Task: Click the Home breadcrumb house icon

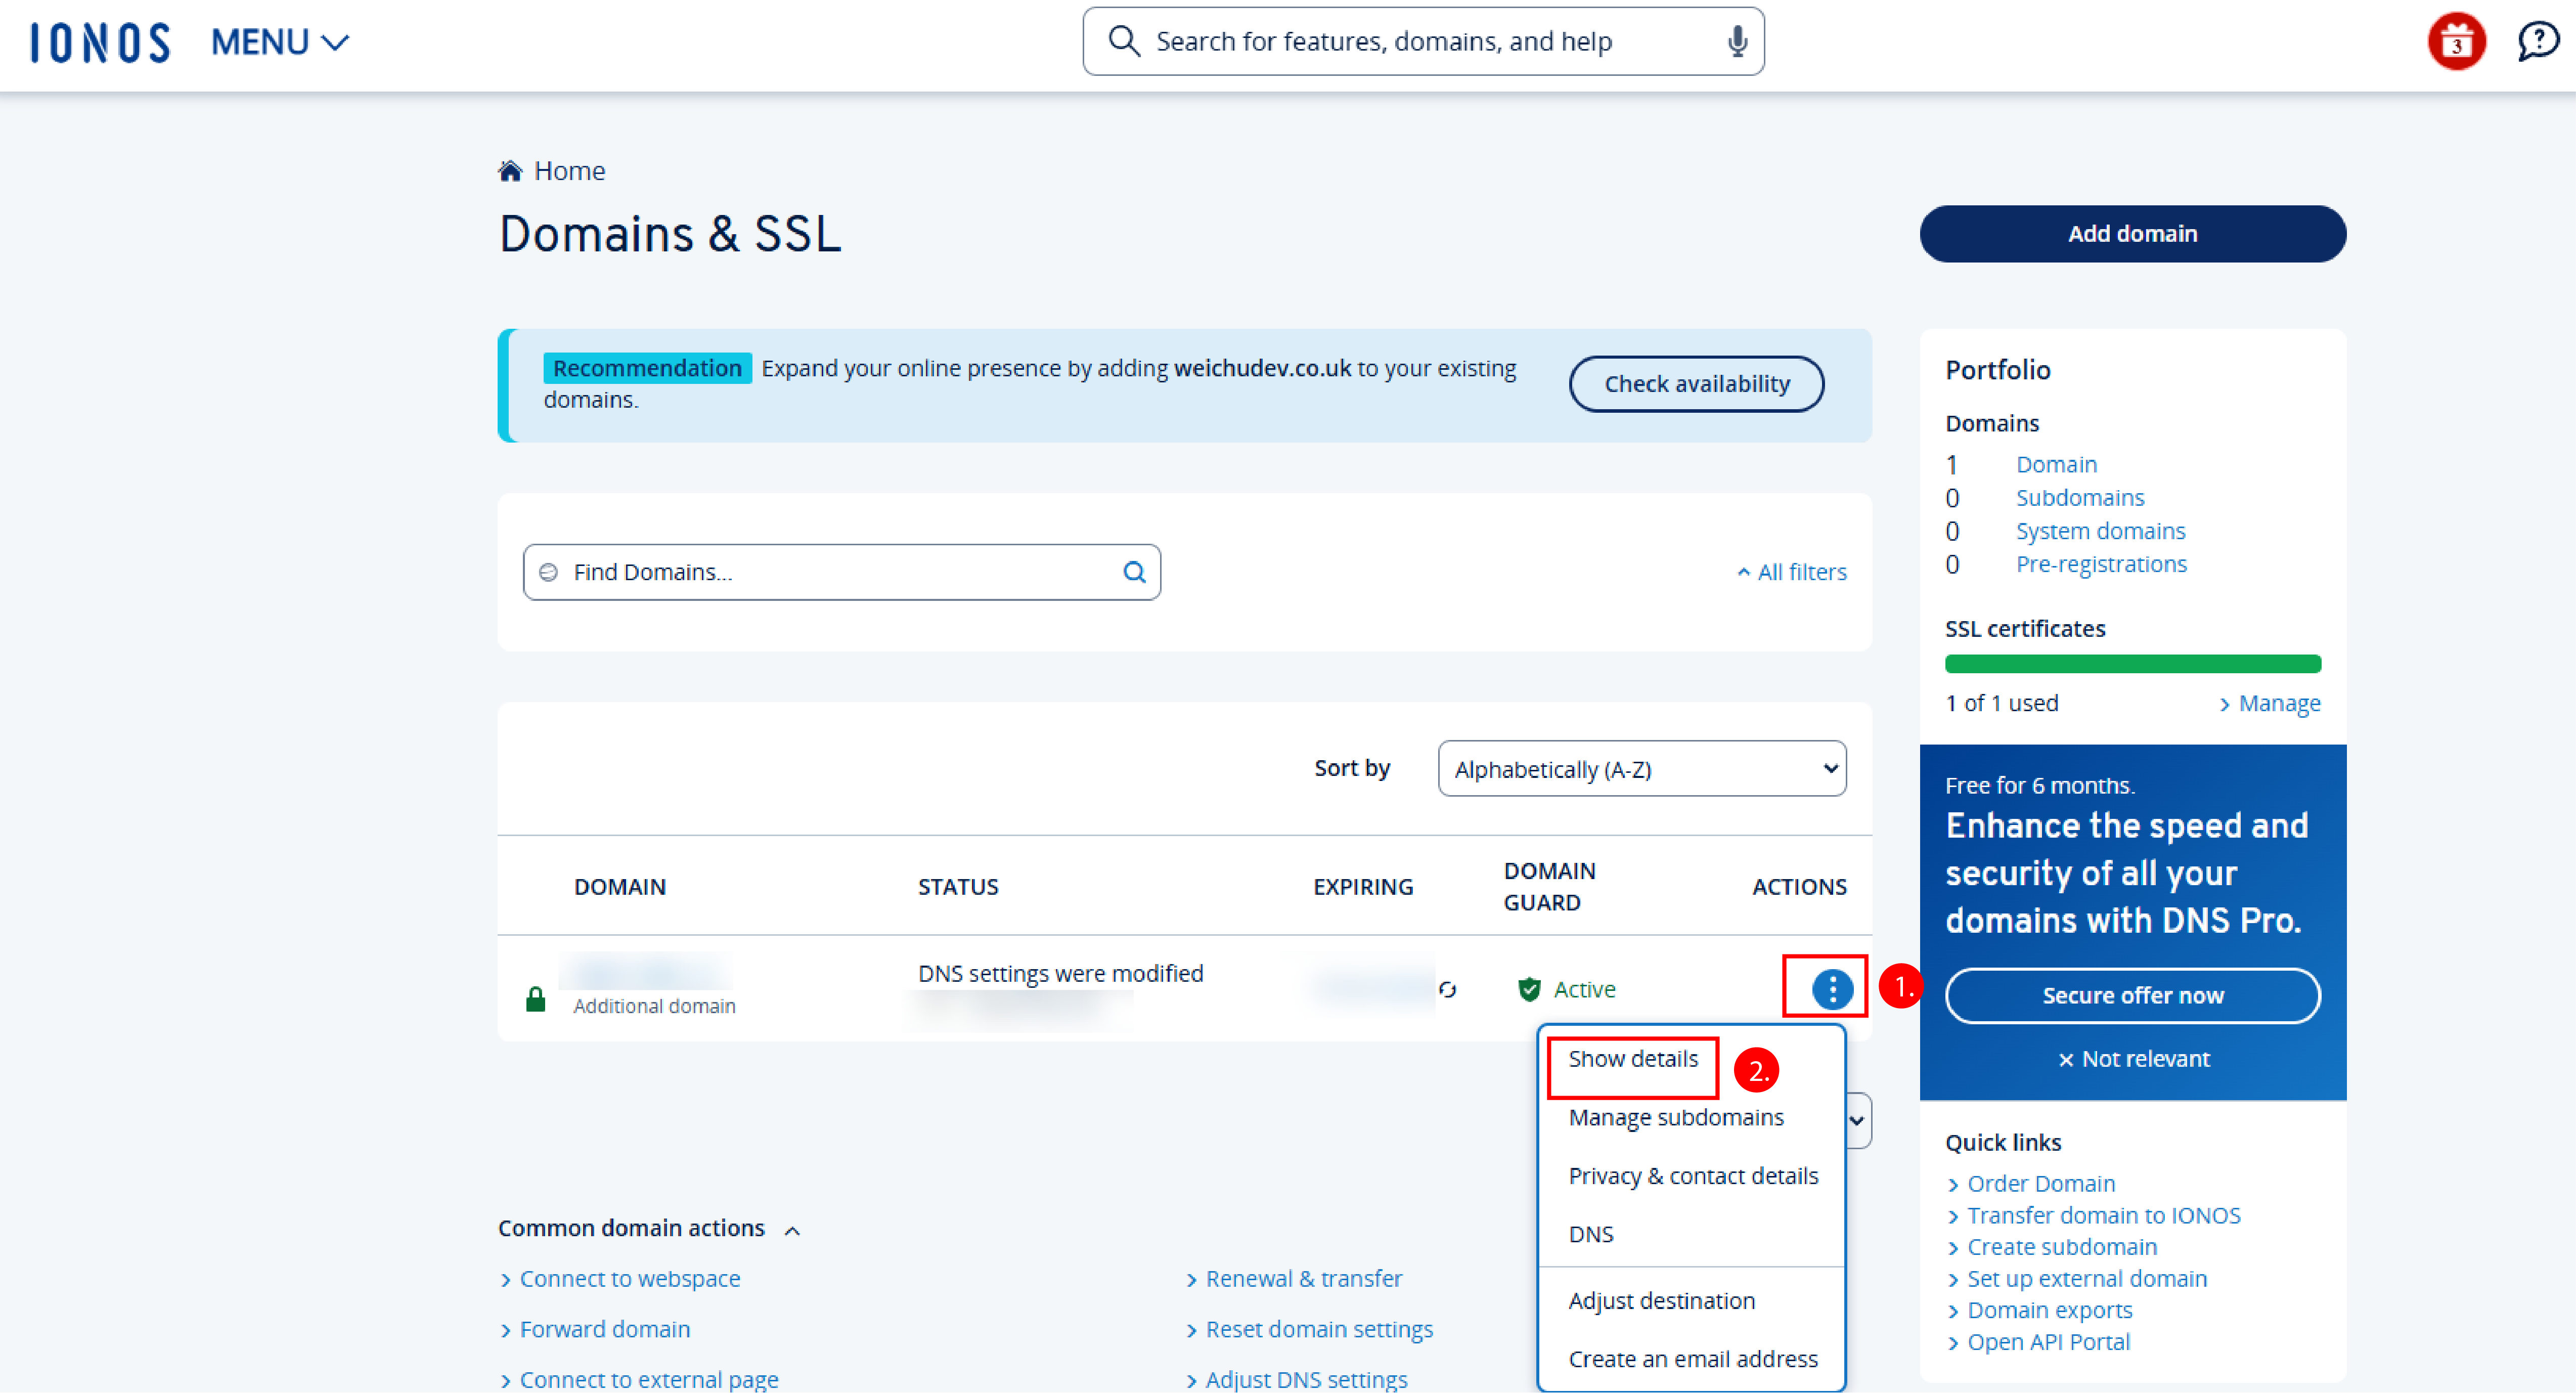Action: [x=510, y=170]
